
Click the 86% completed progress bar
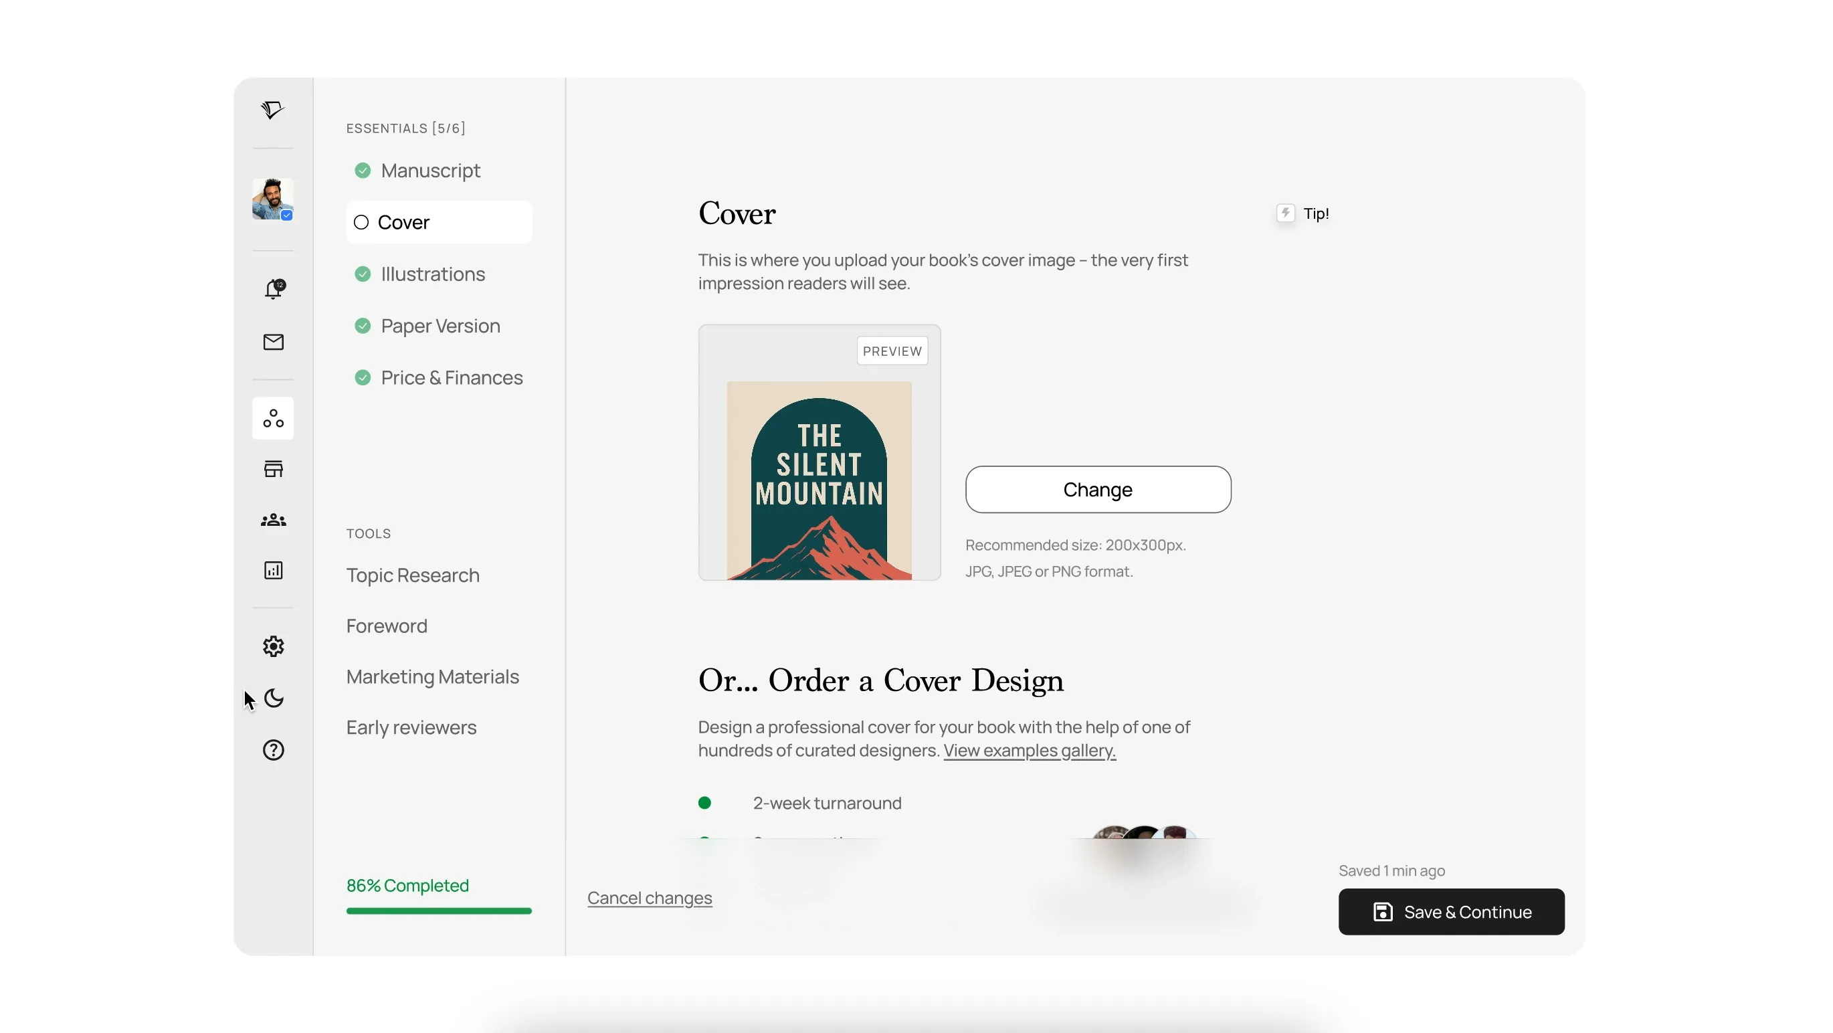[438, 911]
